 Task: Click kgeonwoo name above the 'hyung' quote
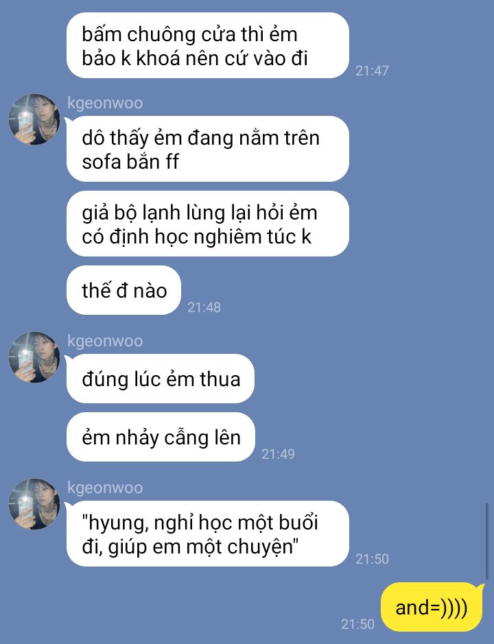[105, 488]
